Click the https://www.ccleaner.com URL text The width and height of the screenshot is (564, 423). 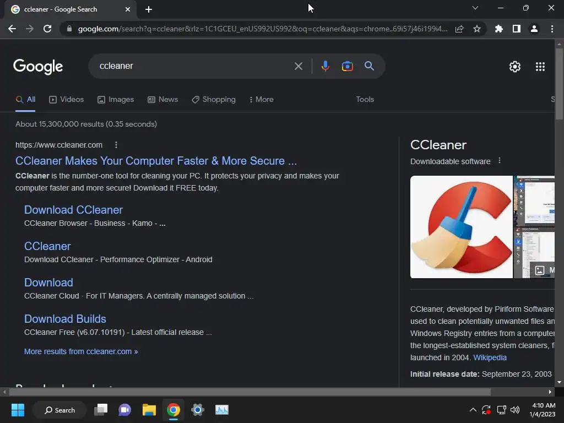pos(59,145)
